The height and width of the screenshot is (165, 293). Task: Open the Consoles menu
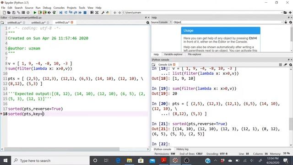59,8
